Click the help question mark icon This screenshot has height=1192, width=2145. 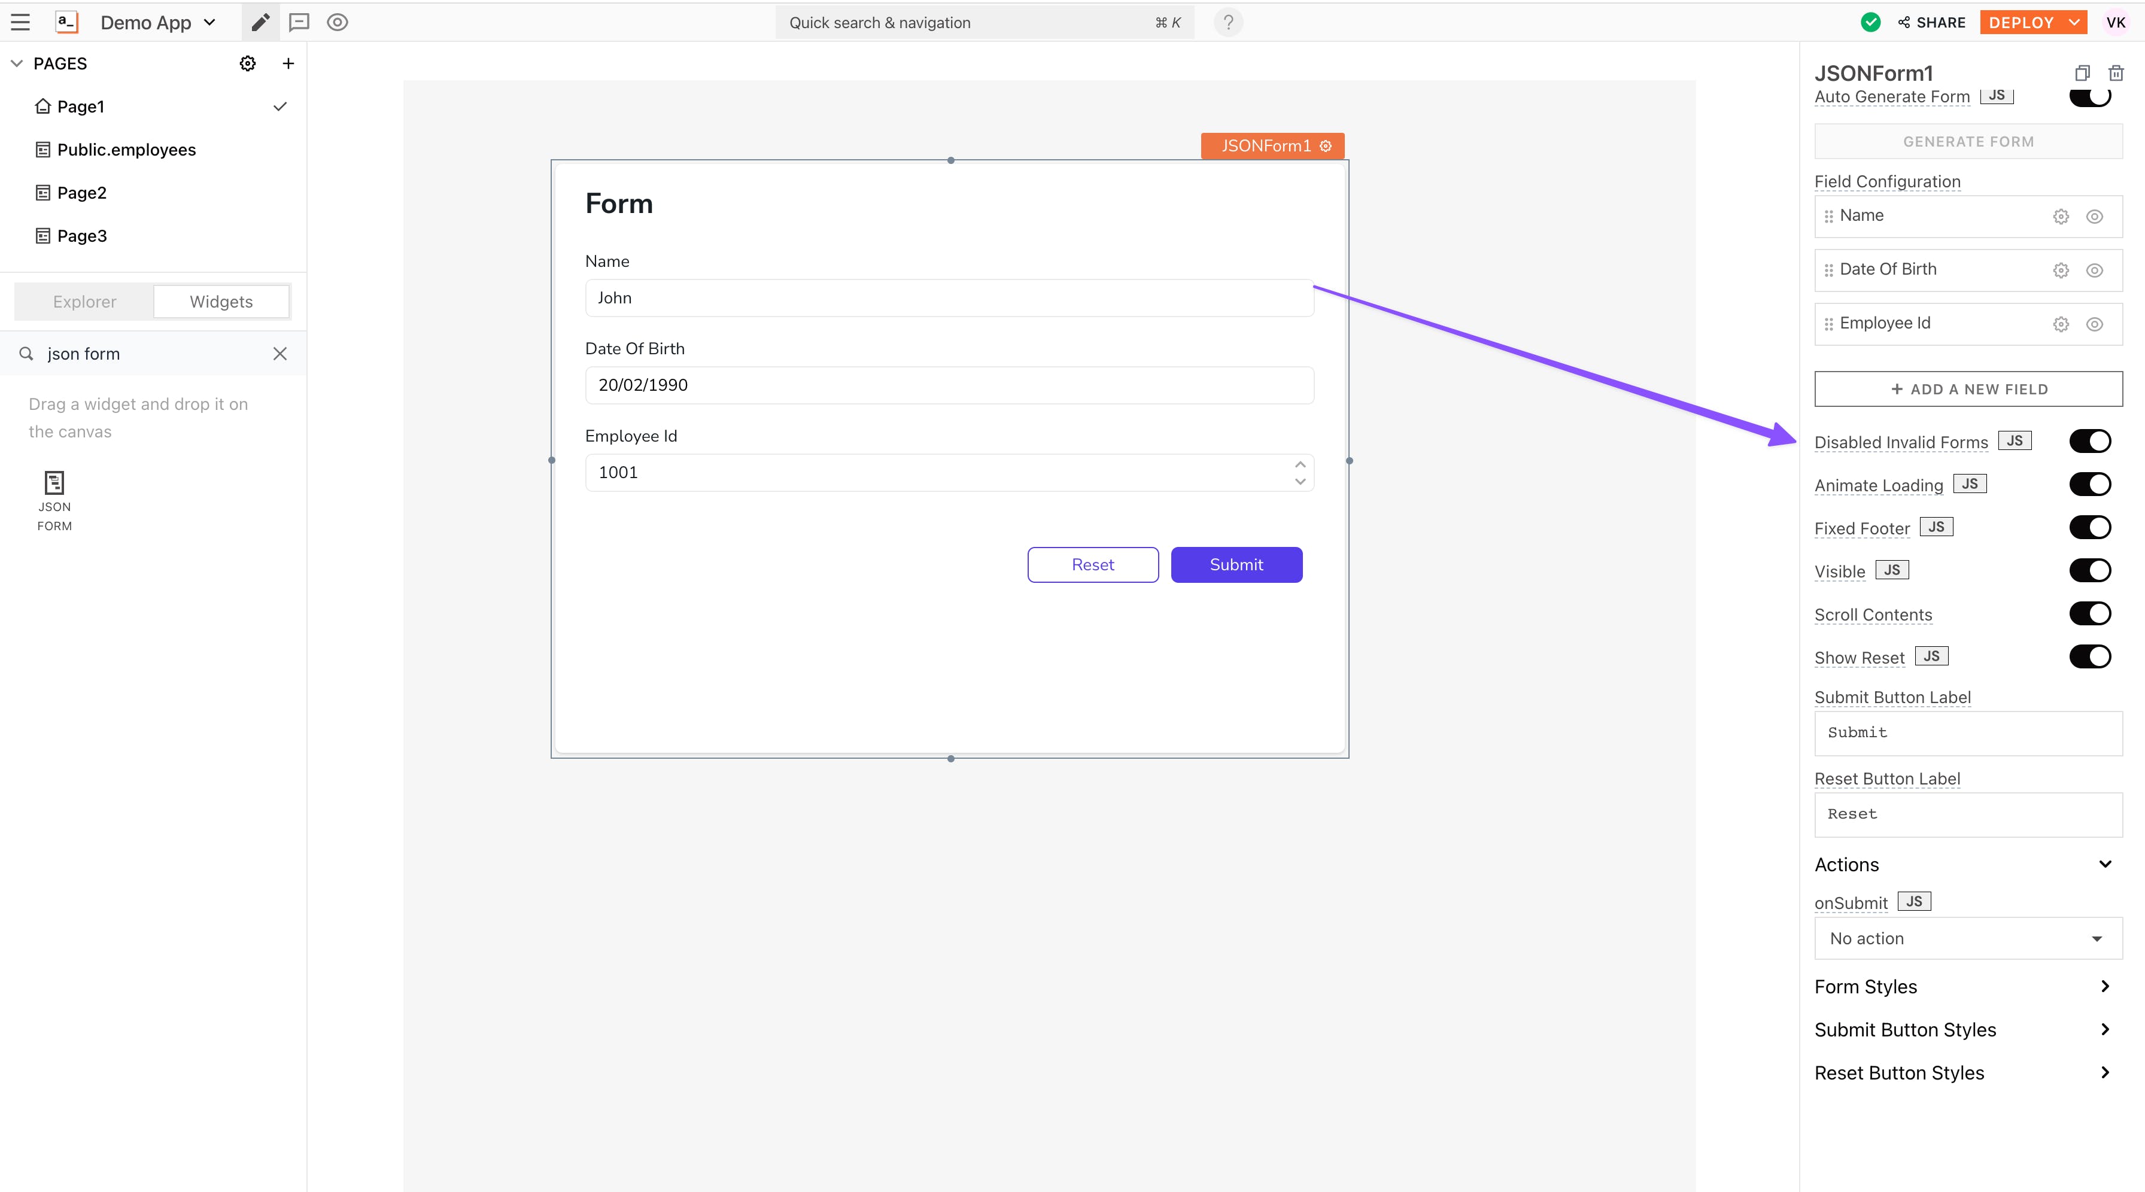pyautogui.click(x=1228, y=23)
